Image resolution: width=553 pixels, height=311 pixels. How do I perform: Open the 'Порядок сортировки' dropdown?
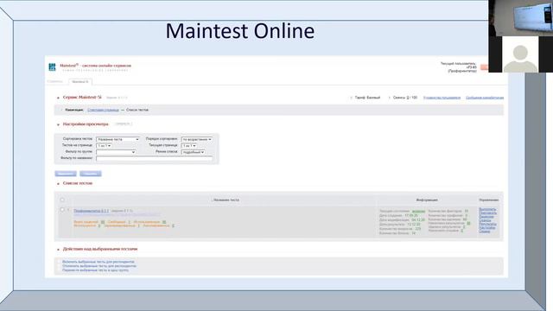[197, 139]
